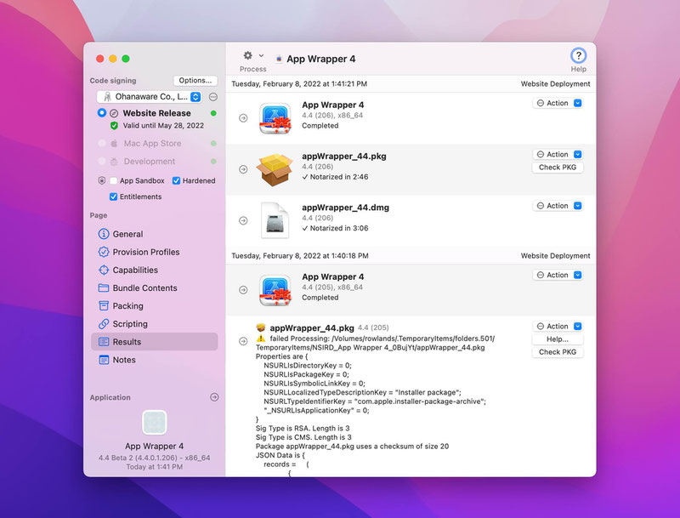This screenshot has height=518, width=680.
Task: Open the Process gear menu
Action: click(x=247, y=55)
